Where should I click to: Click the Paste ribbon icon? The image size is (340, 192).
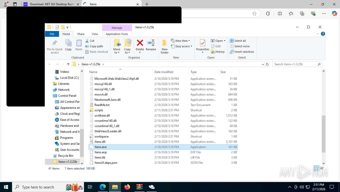pyautogui.click(x=79, y=45)
